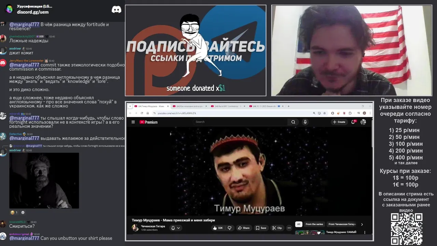This screenshot has height=246, width=437.
Task: Click the browser address bar URL
Action: (x=177, y=113)
